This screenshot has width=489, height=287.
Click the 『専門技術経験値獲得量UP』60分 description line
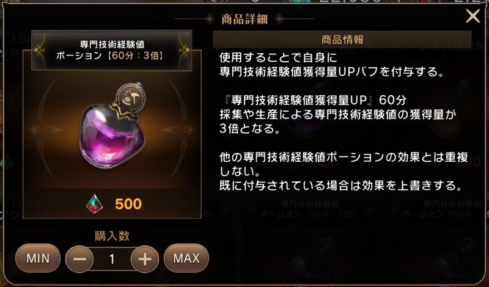(313, 100)
